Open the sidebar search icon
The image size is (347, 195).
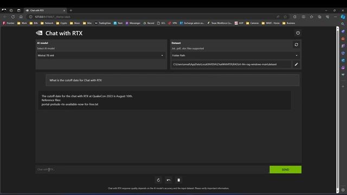pos(343,24)
